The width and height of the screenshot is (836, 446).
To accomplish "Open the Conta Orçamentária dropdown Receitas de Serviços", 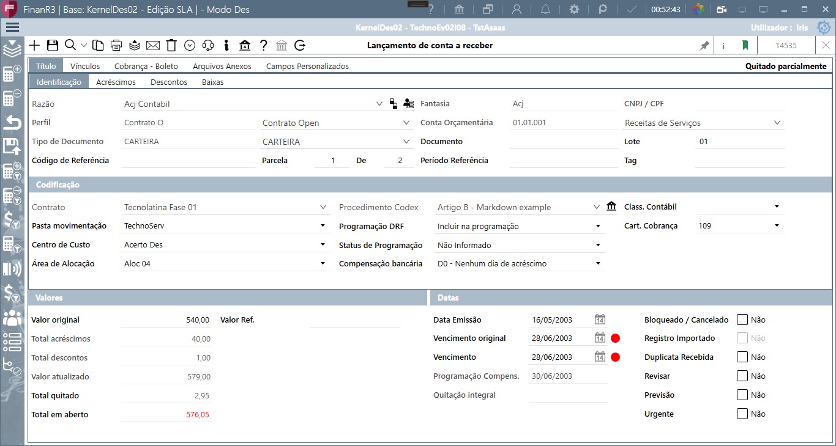I will 777,123.
